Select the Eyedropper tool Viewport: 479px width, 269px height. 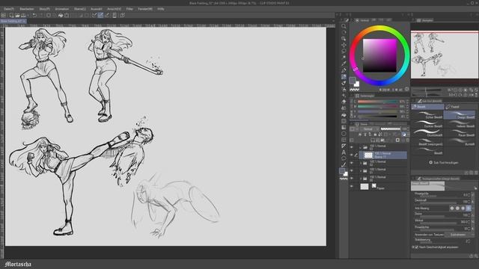(344, 64)
